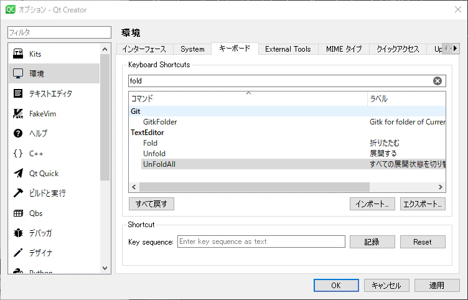
Task: Select the C++ curly braces icon
Action: [18, 154]
